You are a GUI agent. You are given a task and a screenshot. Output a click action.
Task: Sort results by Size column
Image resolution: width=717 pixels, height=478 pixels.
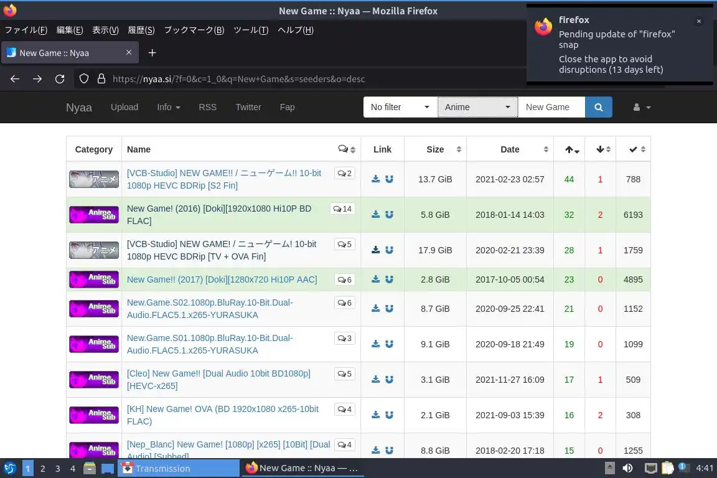coord(435,149)
